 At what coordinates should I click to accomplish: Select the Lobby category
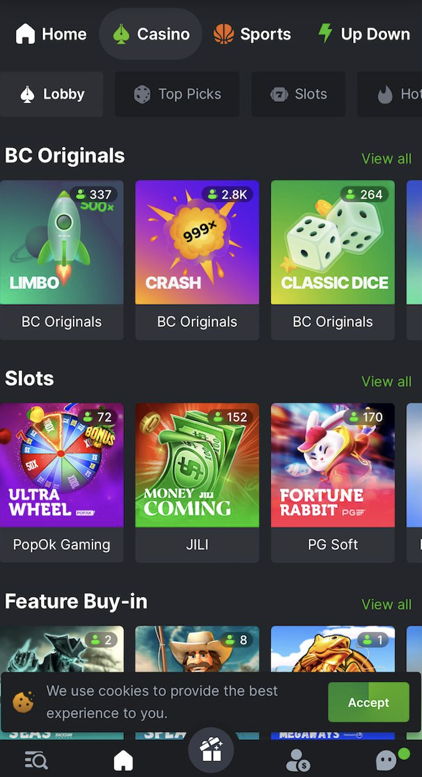point(52,94)
